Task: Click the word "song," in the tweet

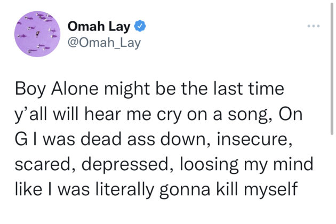Action: point(251,115)
